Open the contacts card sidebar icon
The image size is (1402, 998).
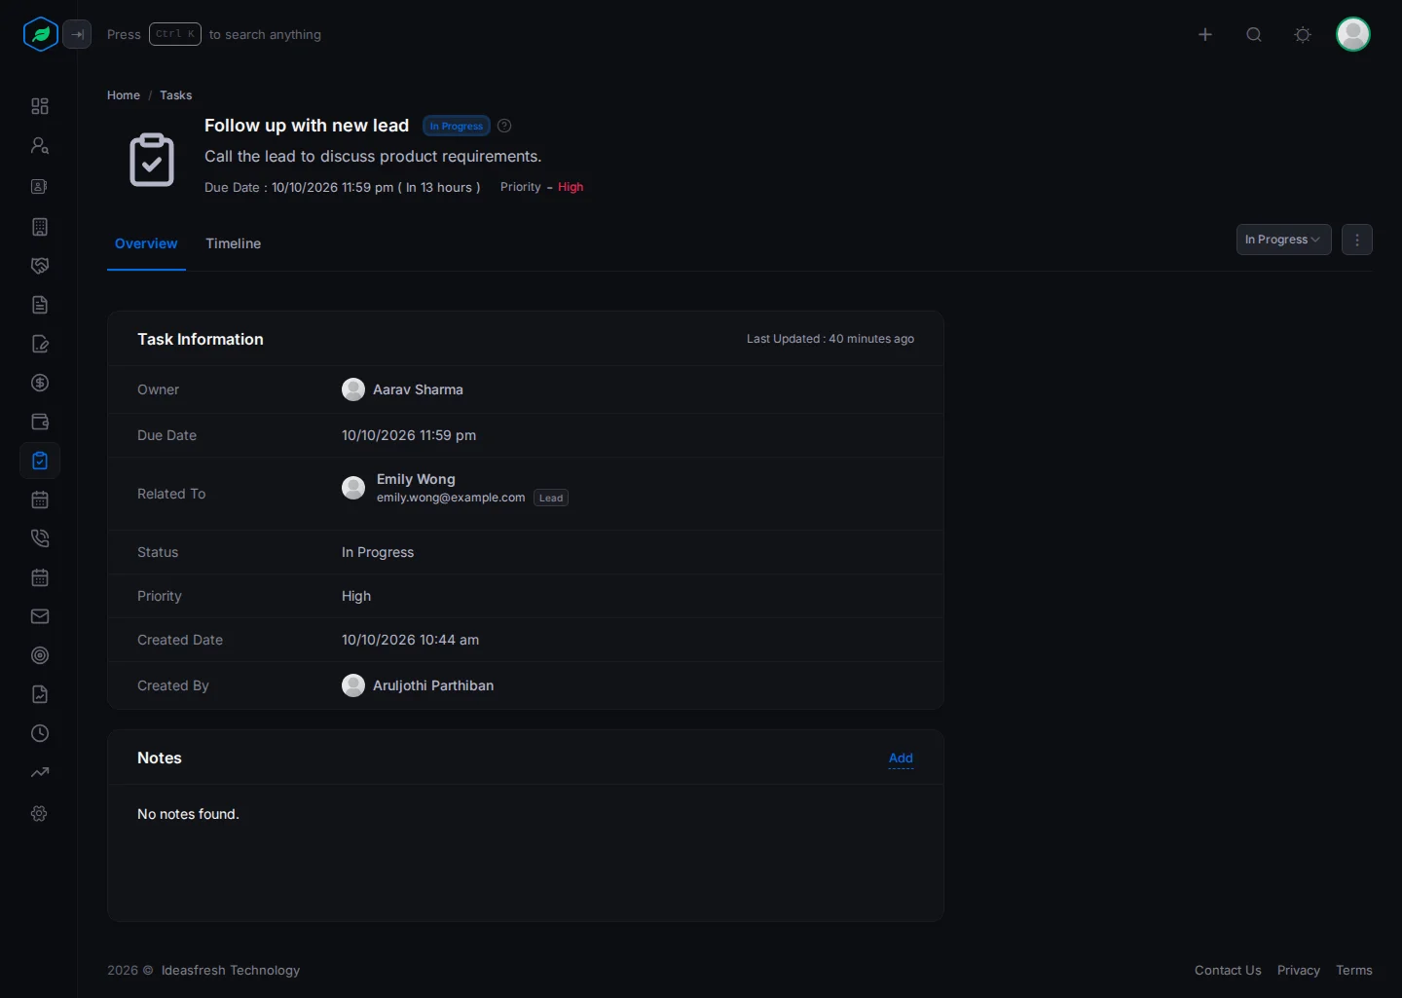coord(40,186)
